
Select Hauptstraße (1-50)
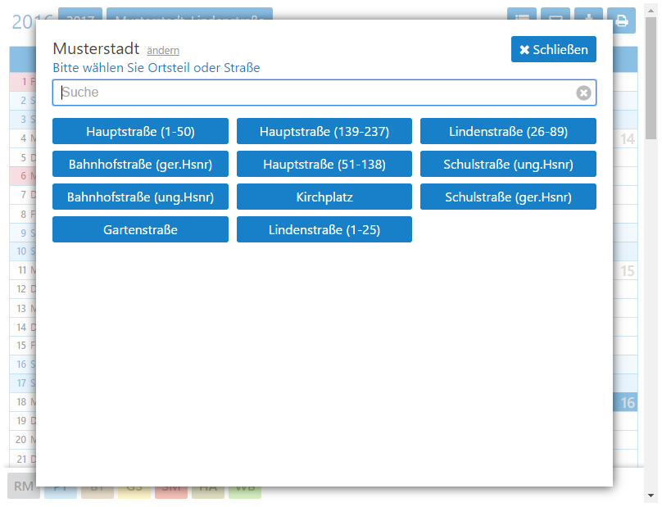(140, 131)
